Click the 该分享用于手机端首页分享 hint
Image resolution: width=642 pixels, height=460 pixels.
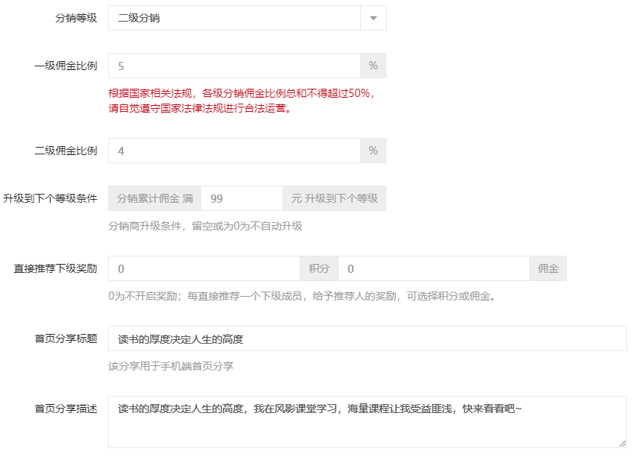pyautogui.click(x=171, y=366)
